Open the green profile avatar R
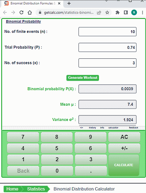The height and width of the screenshot is (193, 146). tap(134, 12)
